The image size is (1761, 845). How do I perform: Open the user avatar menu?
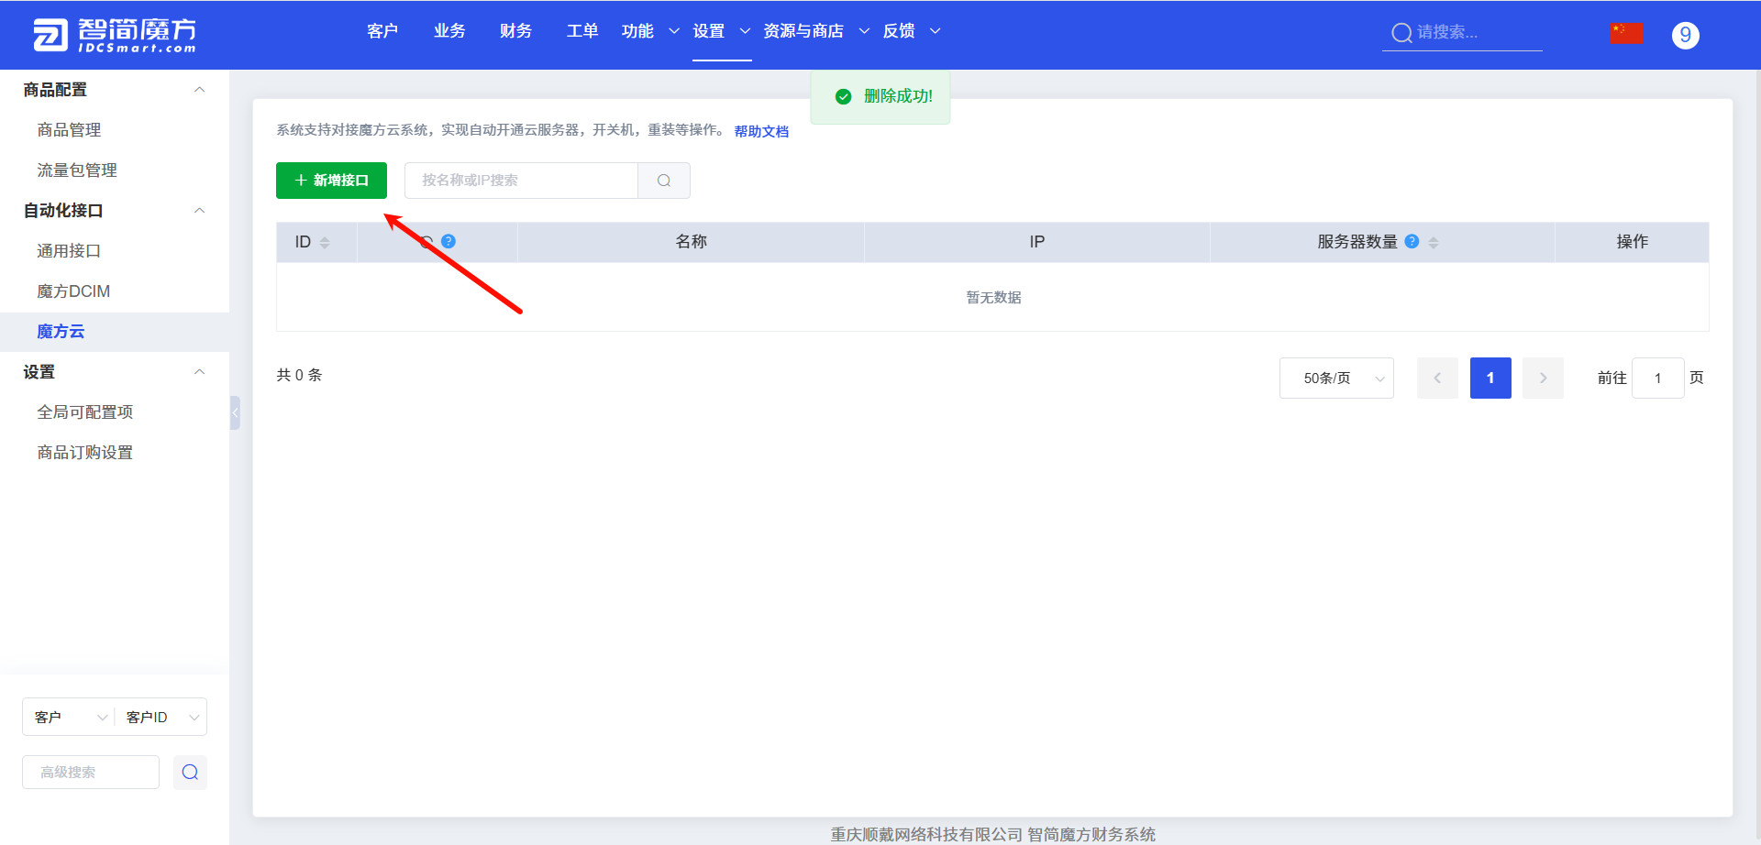(1685, 34)
